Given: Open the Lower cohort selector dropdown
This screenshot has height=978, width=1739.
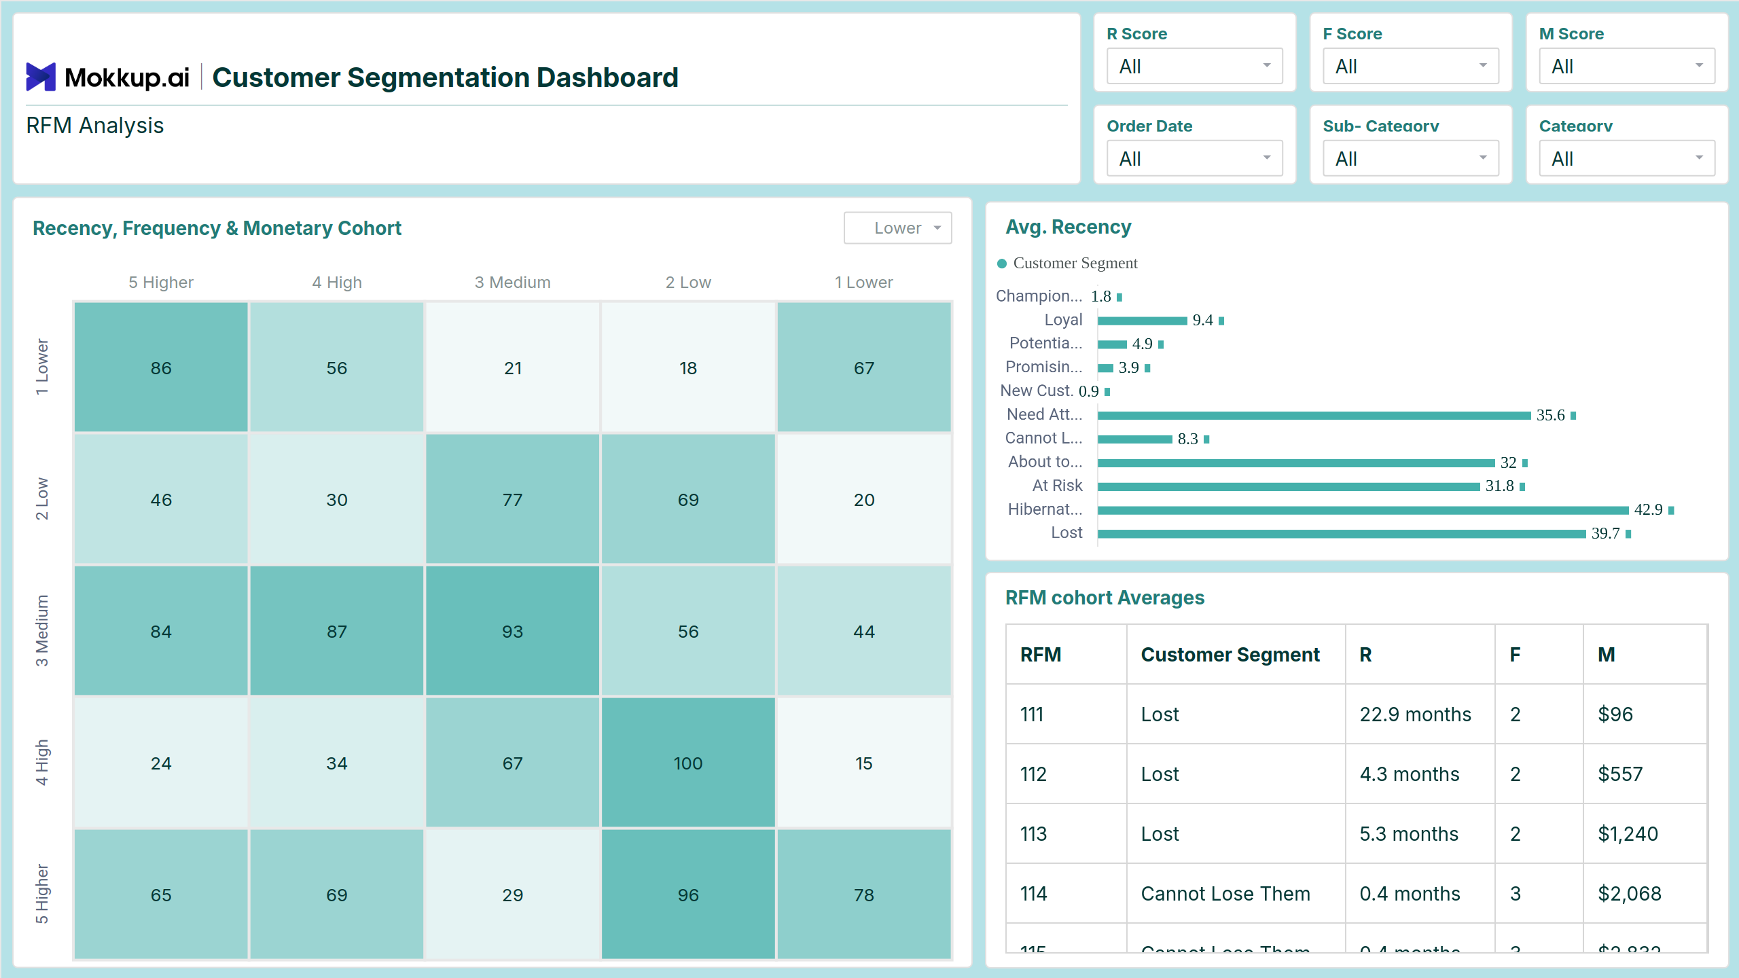Looking at the screenshot, I should [x=897, y=228].
